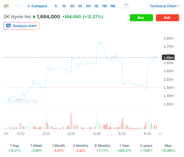
Task: Select the 3 Months range
Action: [x=80, y=148]
